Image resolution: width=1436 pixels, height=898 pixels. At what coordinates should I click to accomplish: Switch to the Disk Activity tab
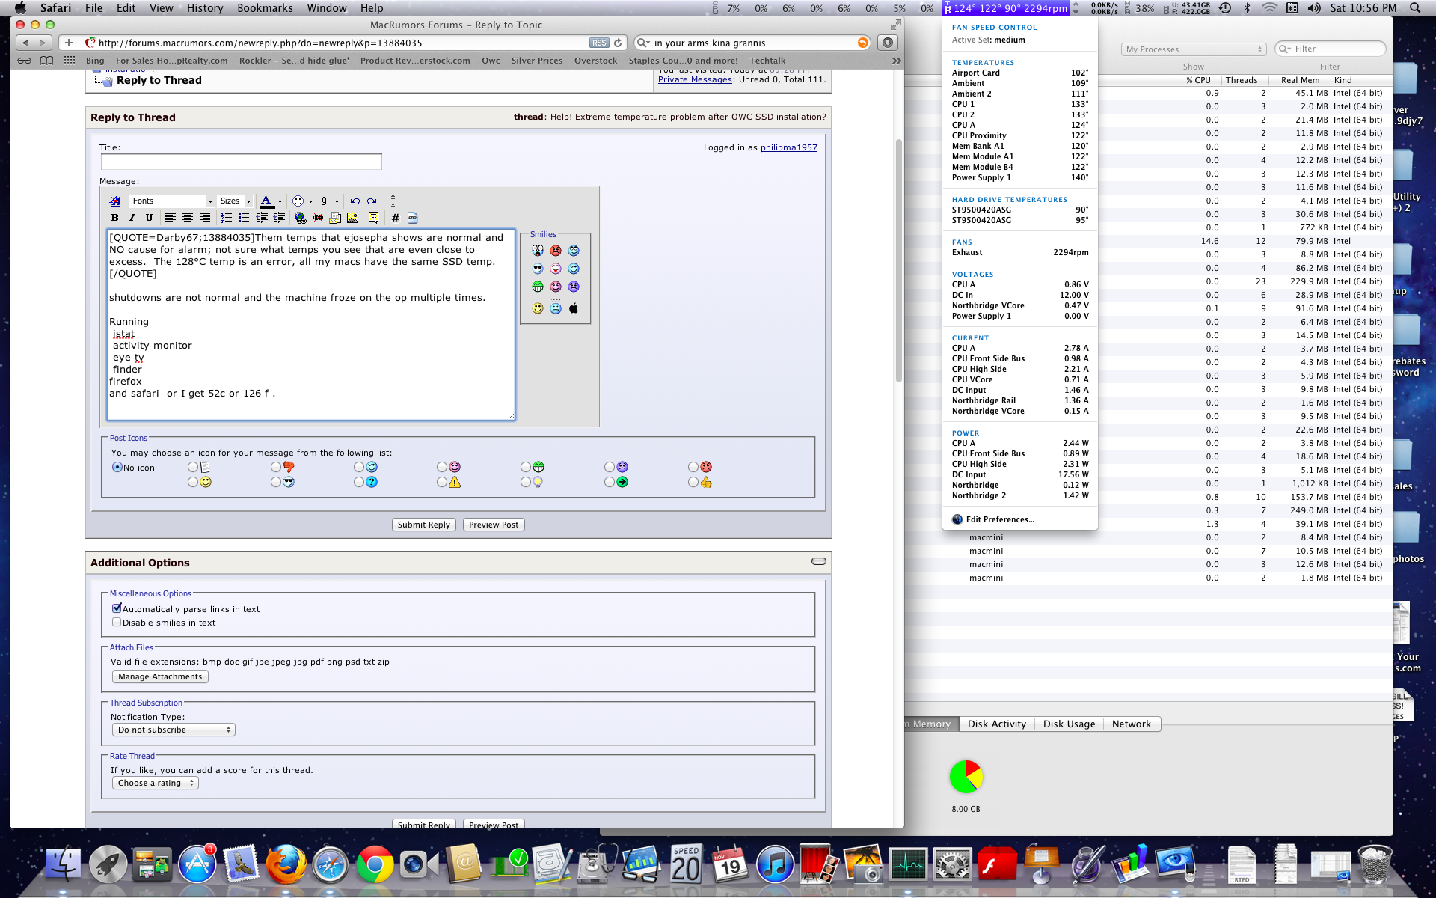click(x=996, y=724)
